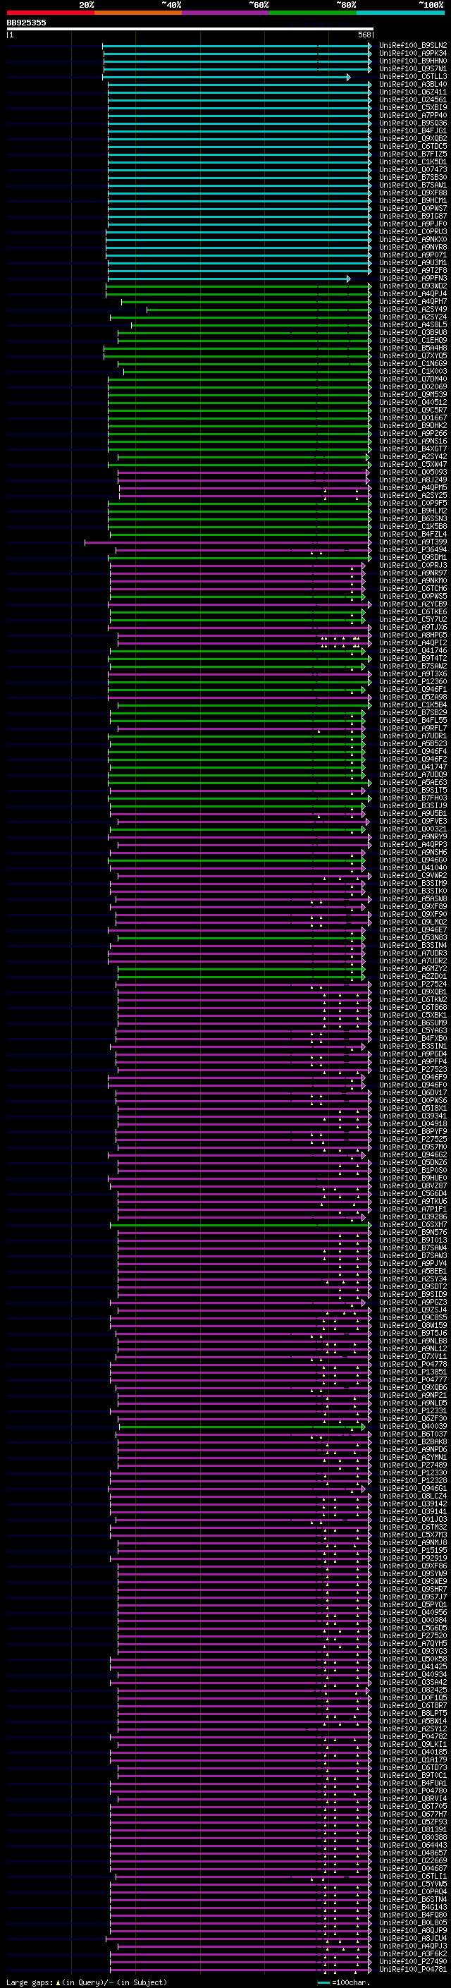
Task: Open hit UniRef100_C1EHQ9
Action: (412, 341)
